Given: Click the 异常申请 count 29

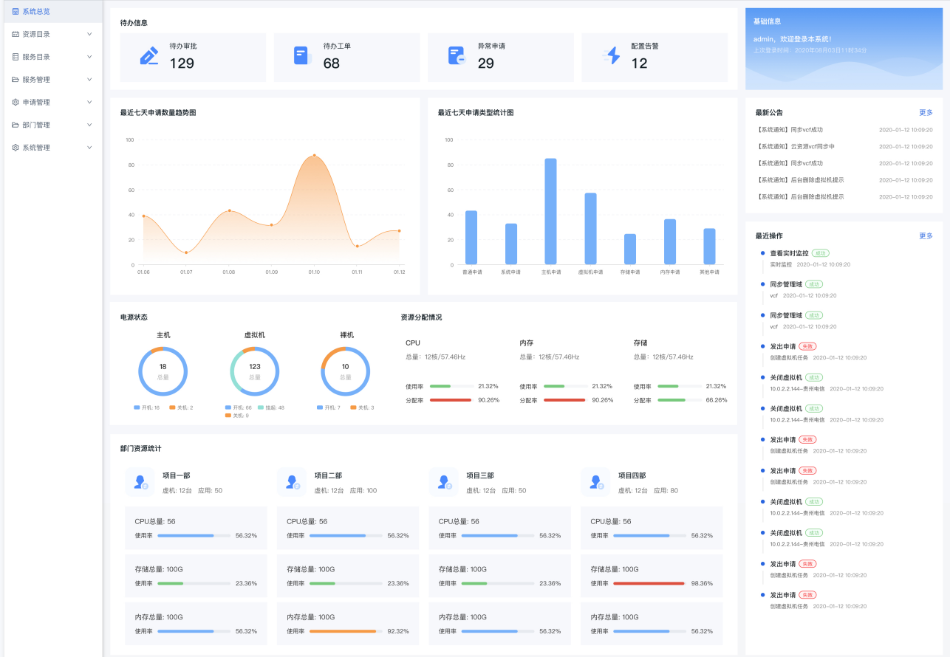Looking at the screenshot, I should point(485,63).
